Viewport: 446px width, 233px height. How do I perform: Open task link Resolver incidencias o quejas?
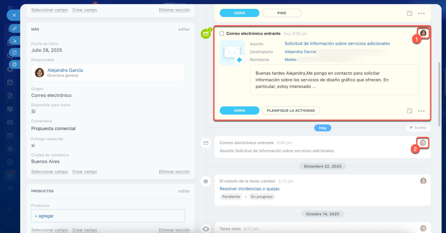(x=249, y=189)
